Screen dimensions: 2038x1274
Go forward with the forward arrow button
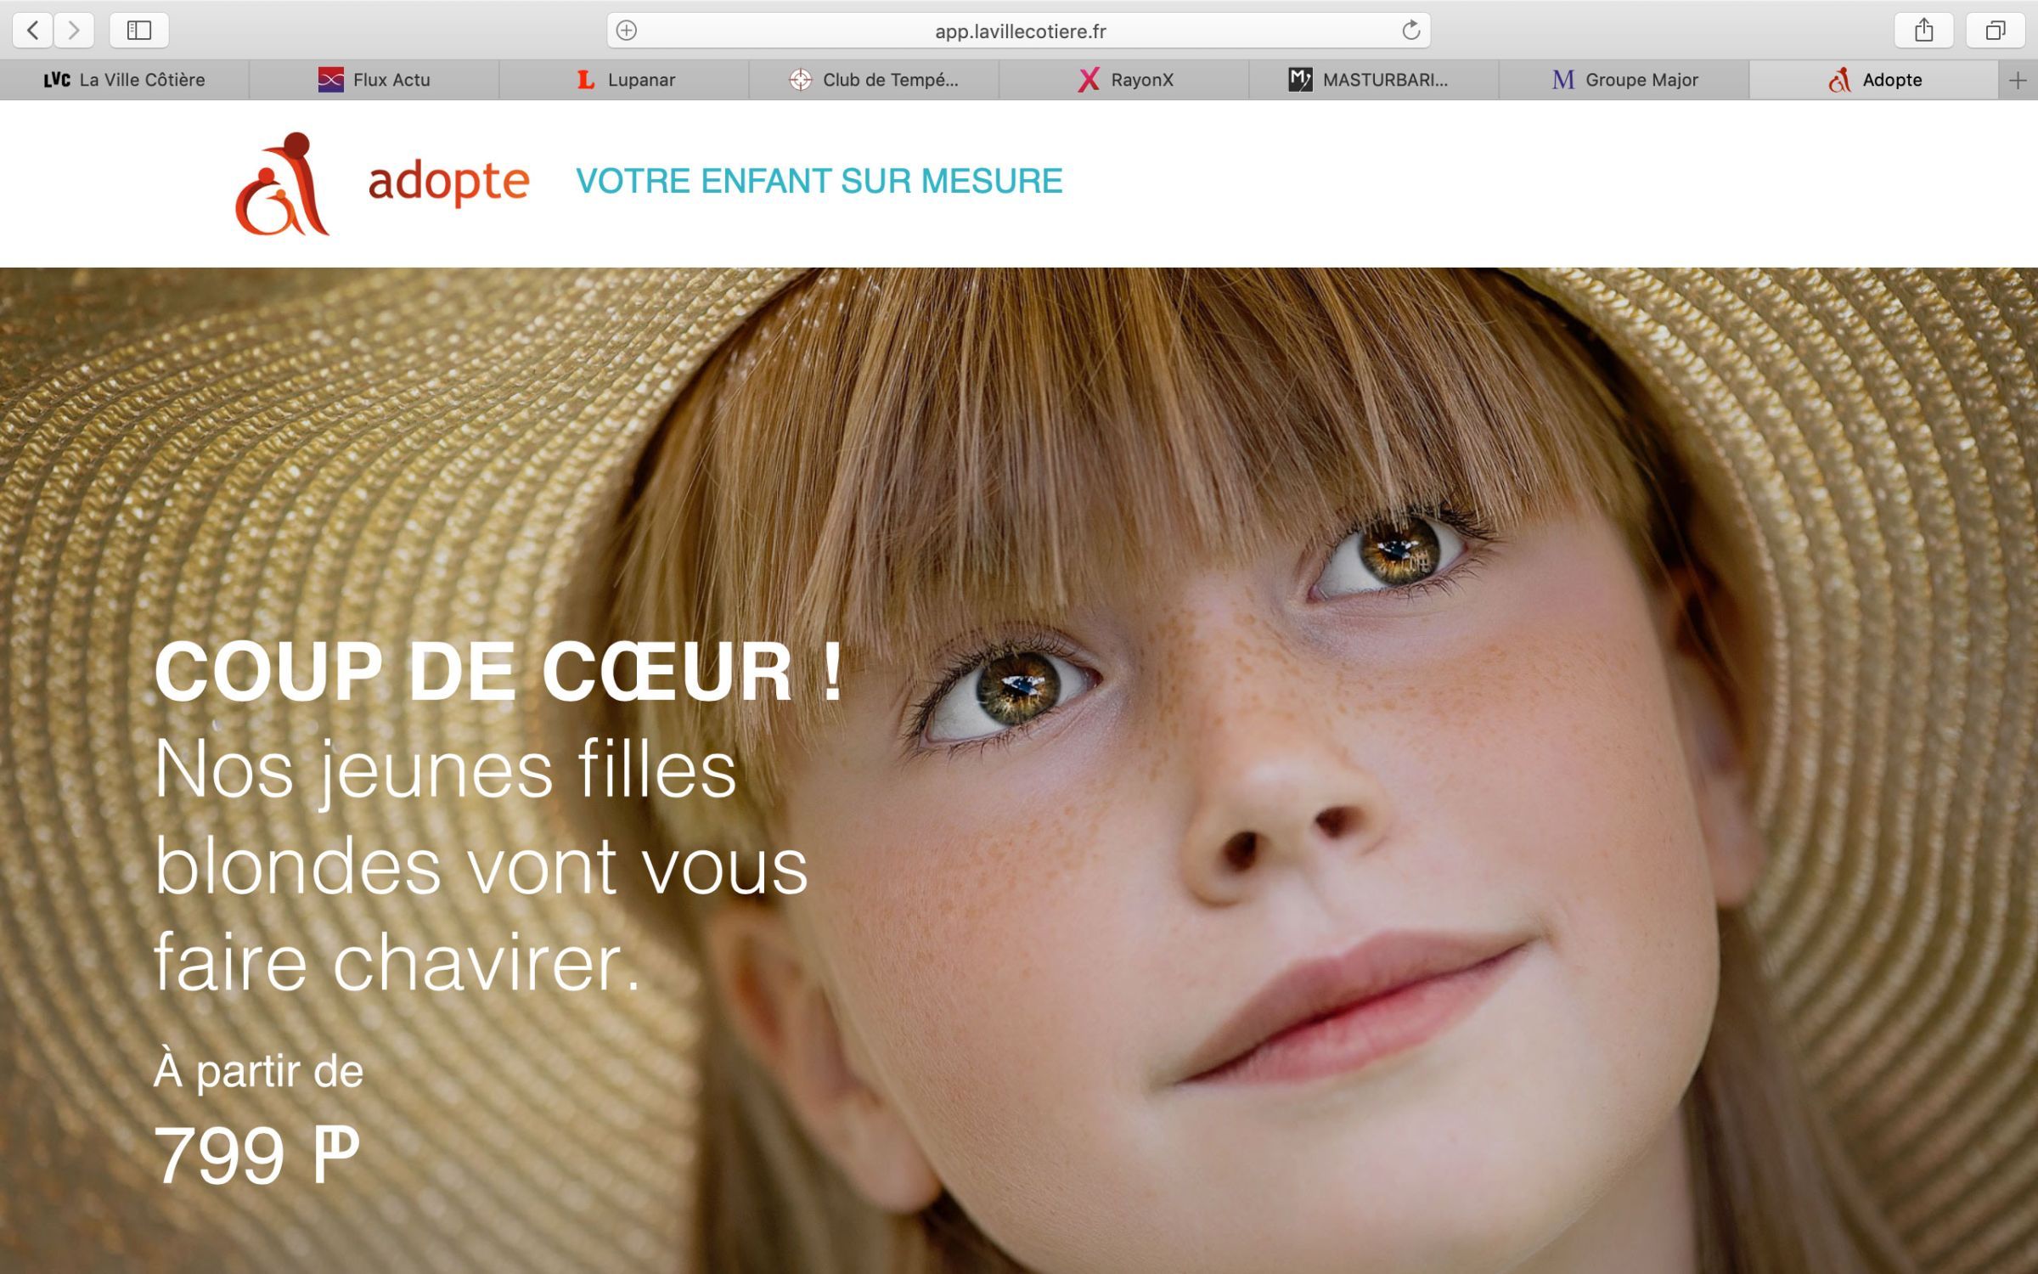point(74,31)
